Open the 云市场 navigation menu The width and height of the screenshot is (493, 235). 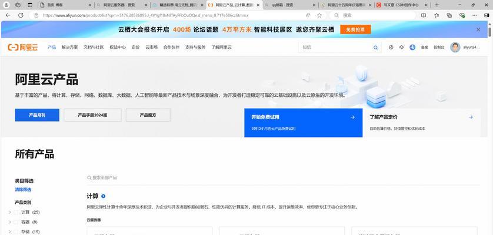[x=152, y=48]
